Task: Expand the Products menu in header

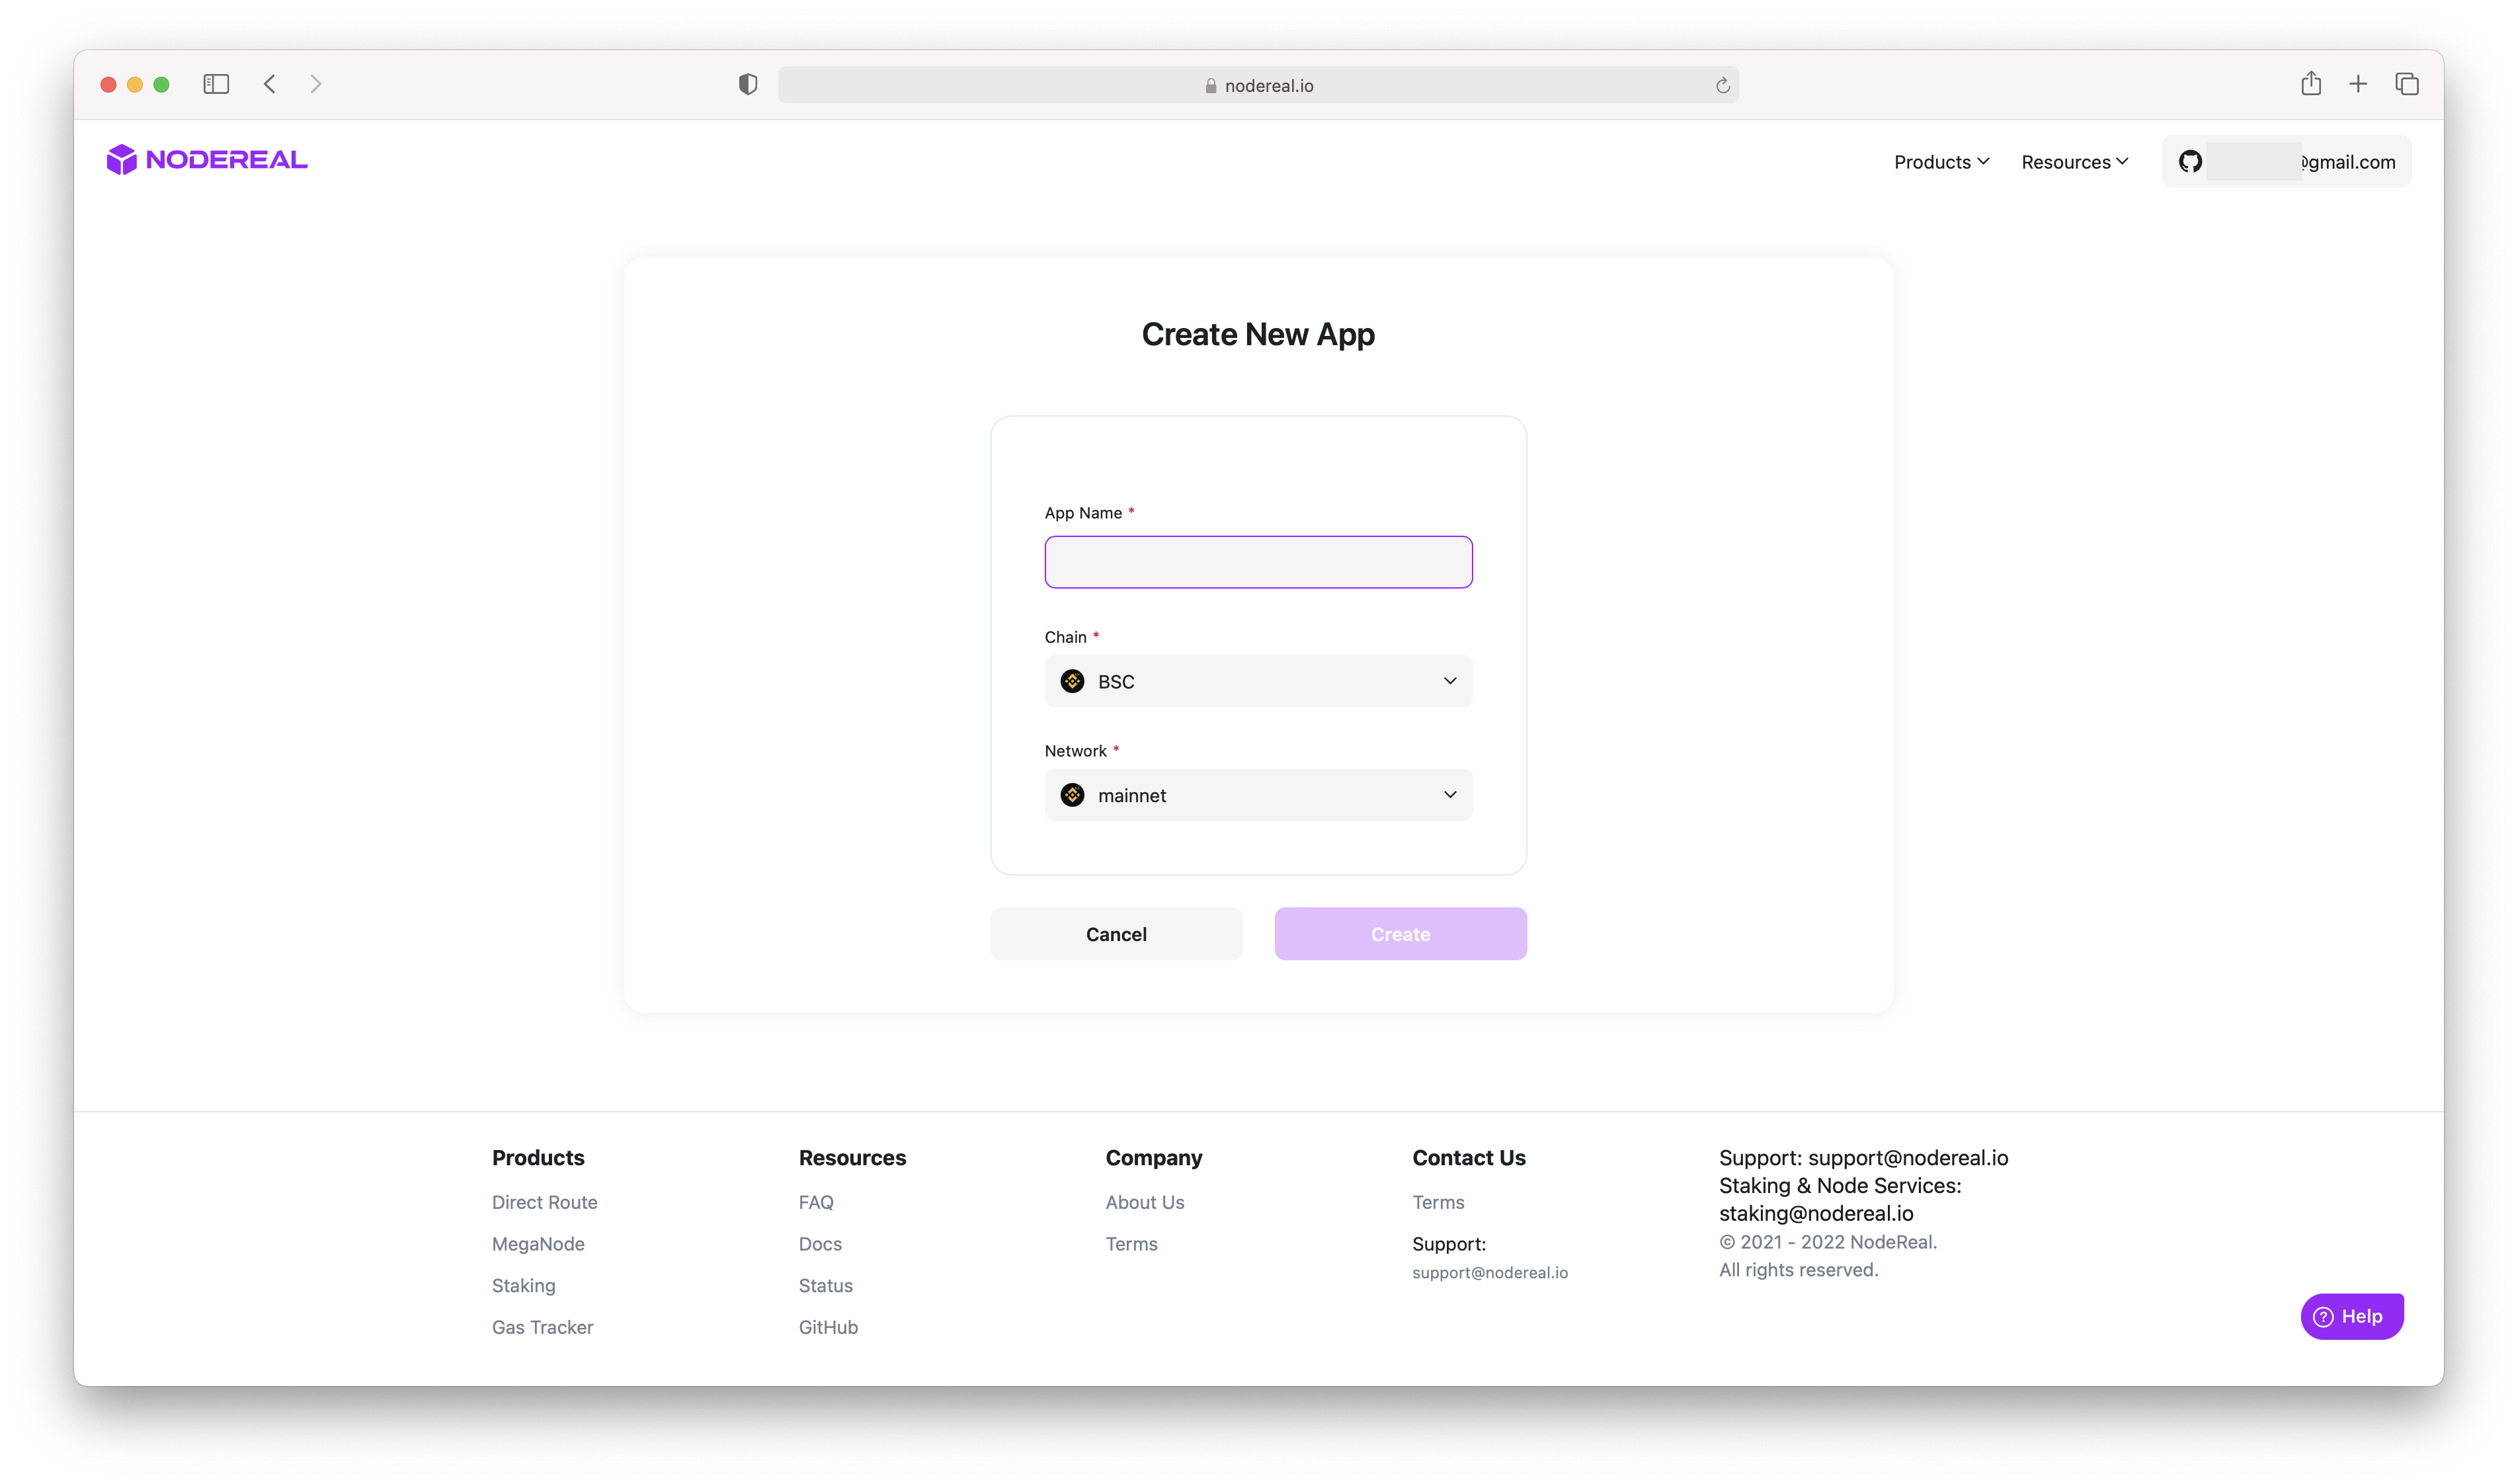Action: pos(1940,162)
